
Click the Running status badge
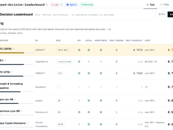coord(87,5)
